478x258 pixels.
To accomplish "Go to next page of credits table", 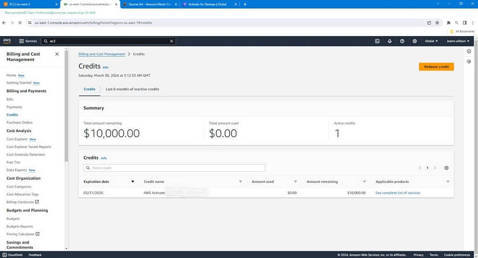I will pyautogui.click(x=434, y=168).
